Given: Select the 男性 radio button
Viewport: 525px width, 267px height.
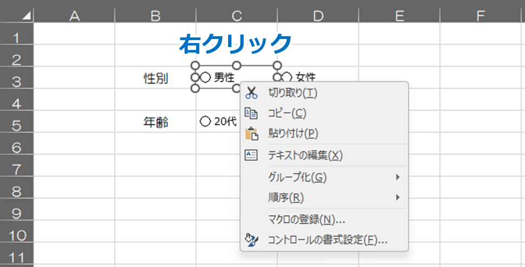Looking at the screenshot, I should pyautogui.click(x=205, y=78).
